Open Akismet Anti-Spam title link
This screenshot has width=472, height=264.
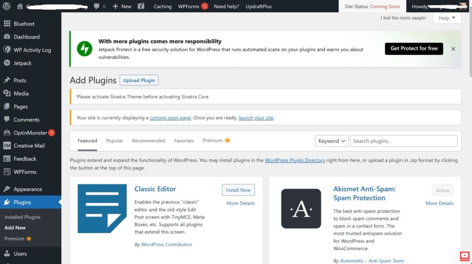pos(365,194)
